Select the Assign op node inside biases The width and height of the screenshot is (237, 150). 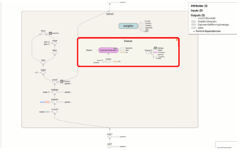(108, 62)
